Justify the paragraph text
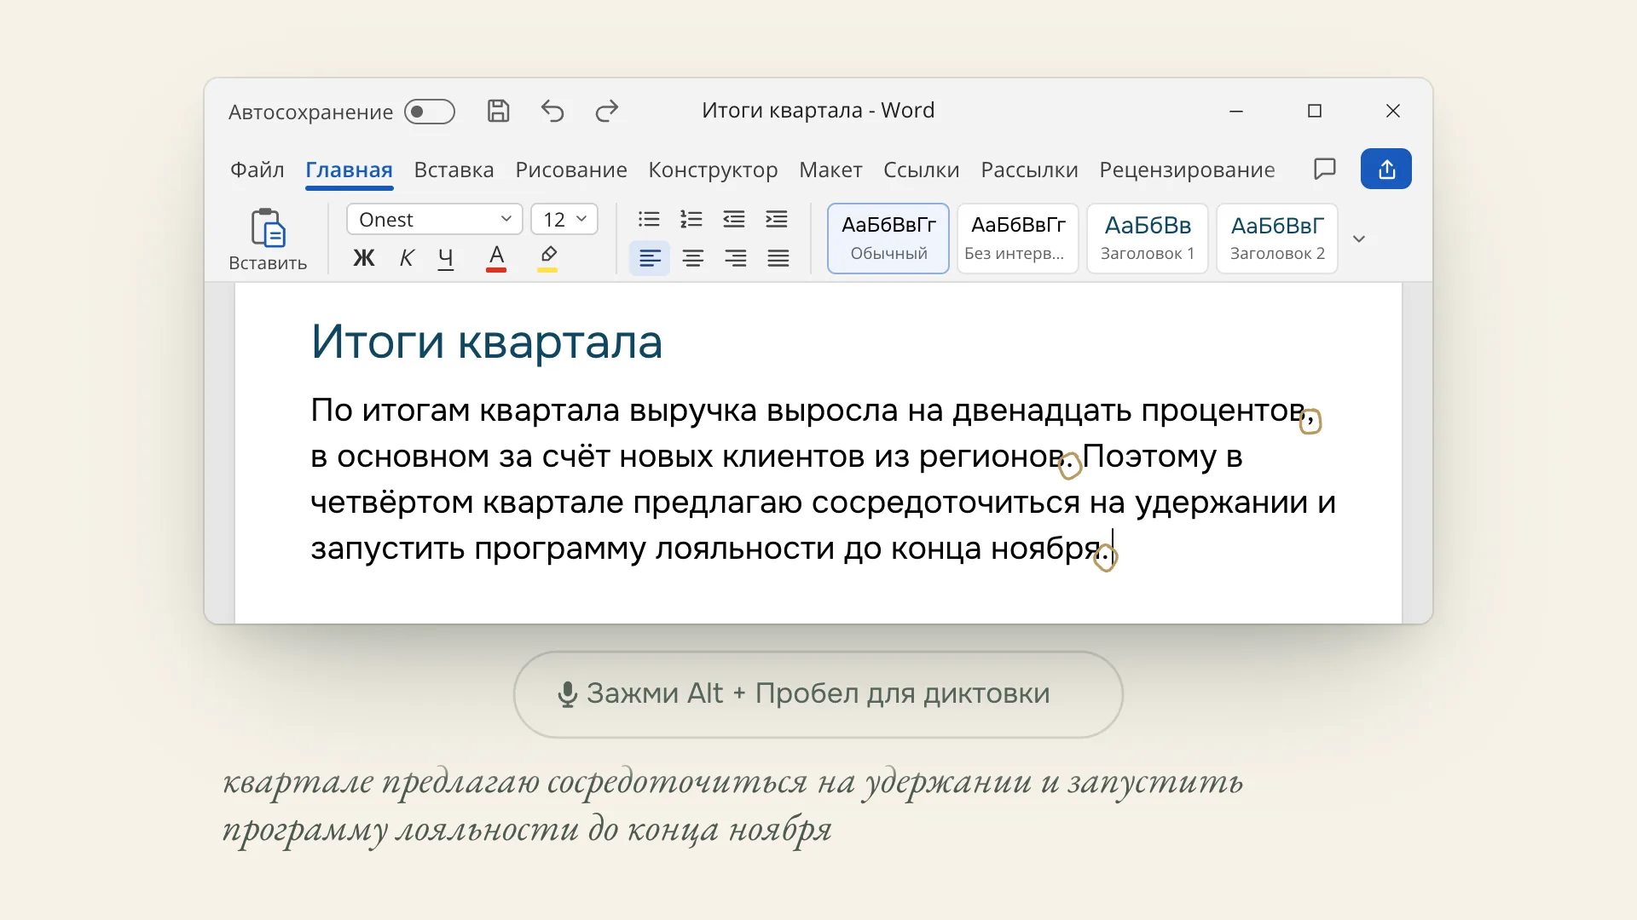This screenshot has width=1637, height=920. (778, 258)
